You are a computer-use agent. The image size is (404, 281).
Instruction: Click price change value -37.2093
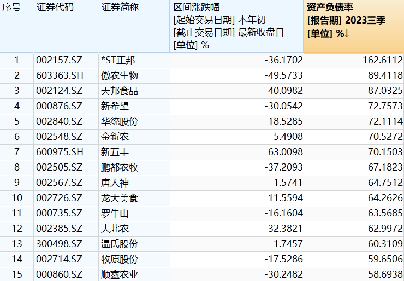(x=284, y=167)
